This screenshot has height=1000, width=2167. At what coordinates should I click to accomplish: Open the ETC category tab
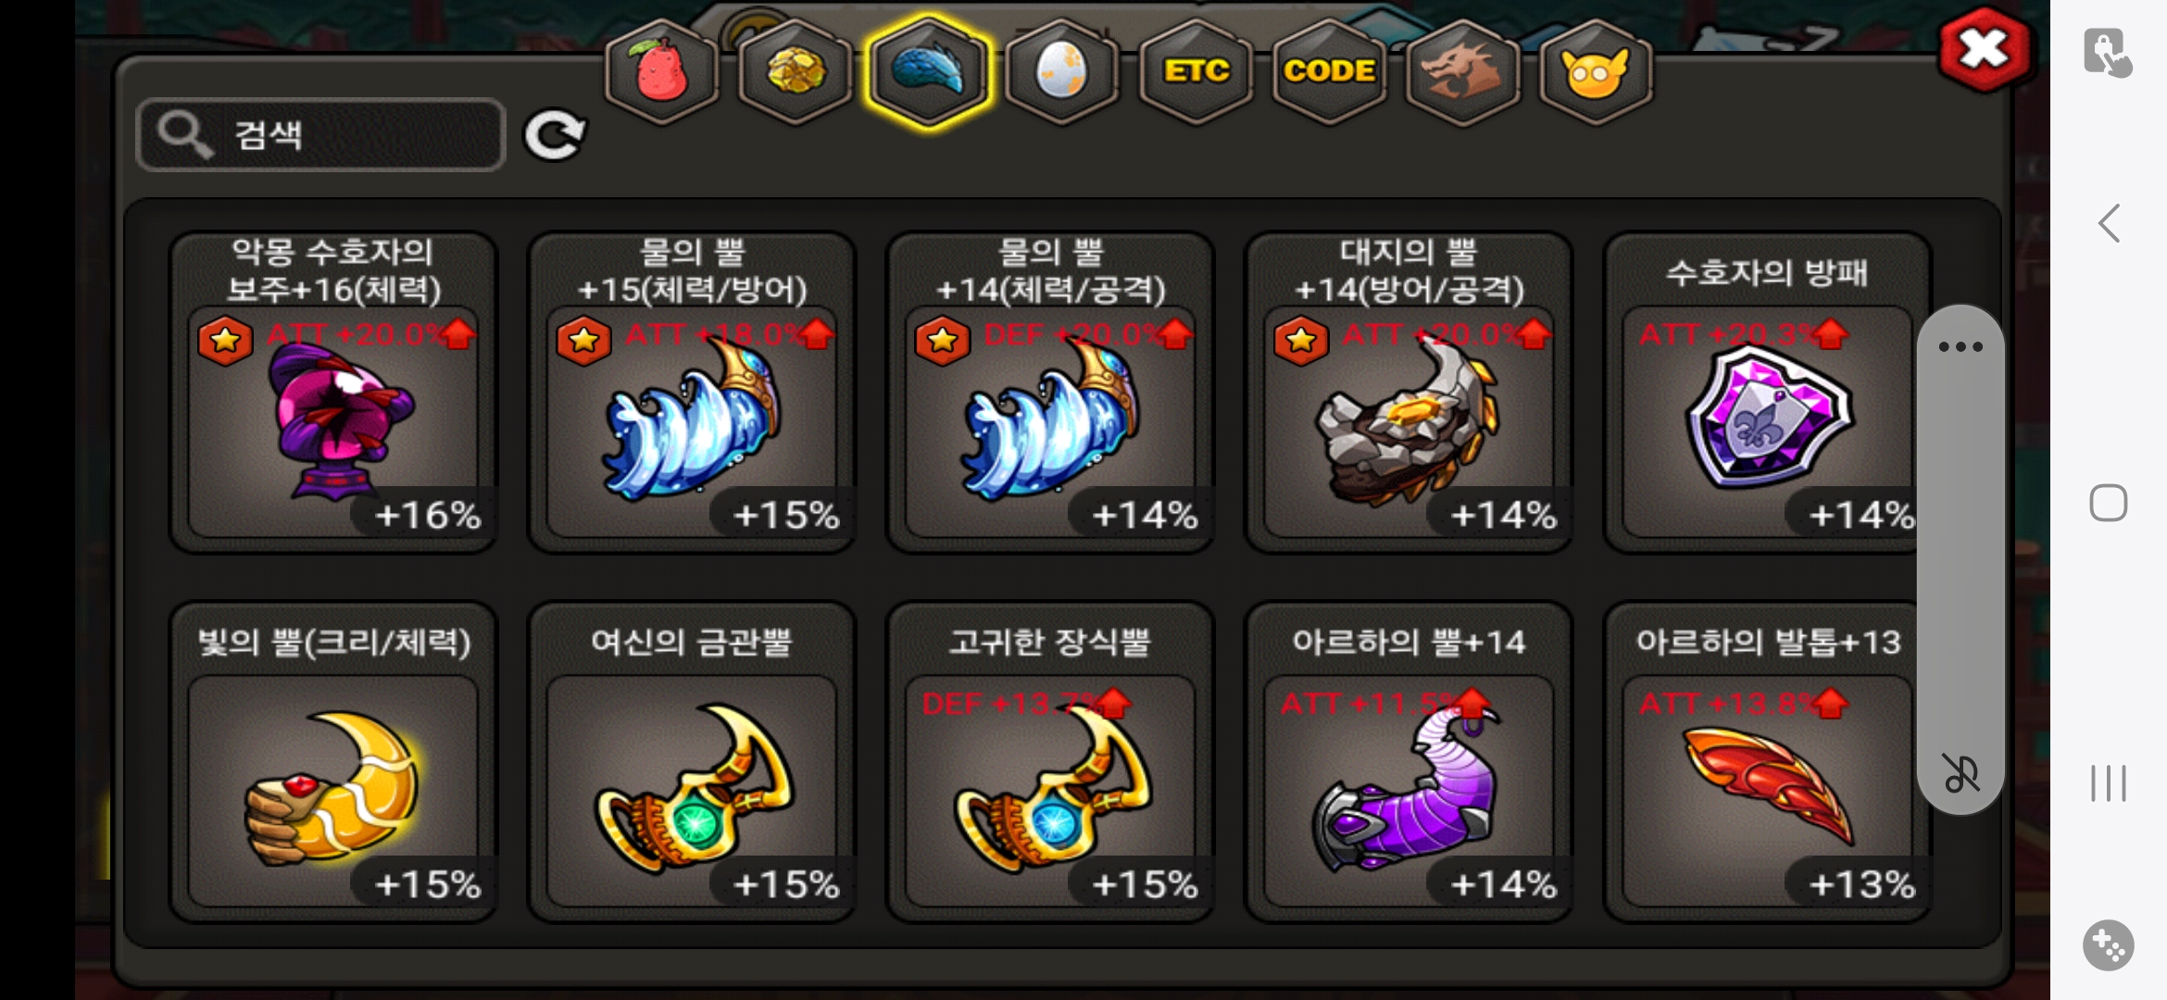pos(1196,72)
